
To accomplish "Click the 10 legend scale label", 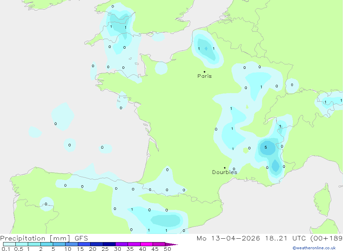I will pos(68,249).
